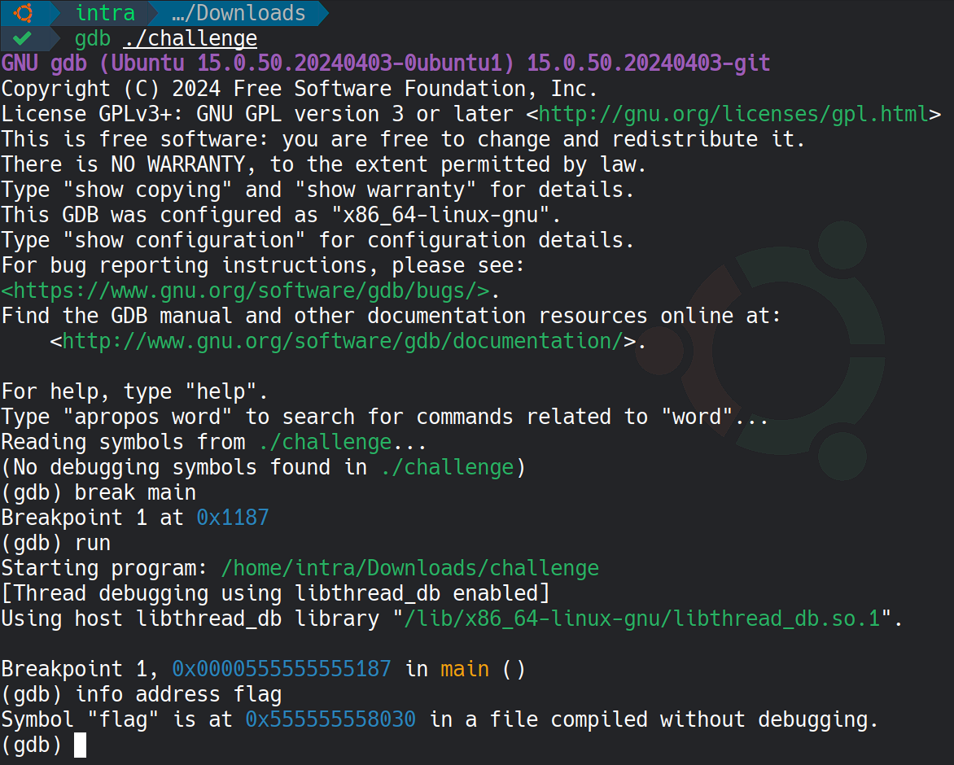Click the "break main" command text

click(x=135, y=492)
